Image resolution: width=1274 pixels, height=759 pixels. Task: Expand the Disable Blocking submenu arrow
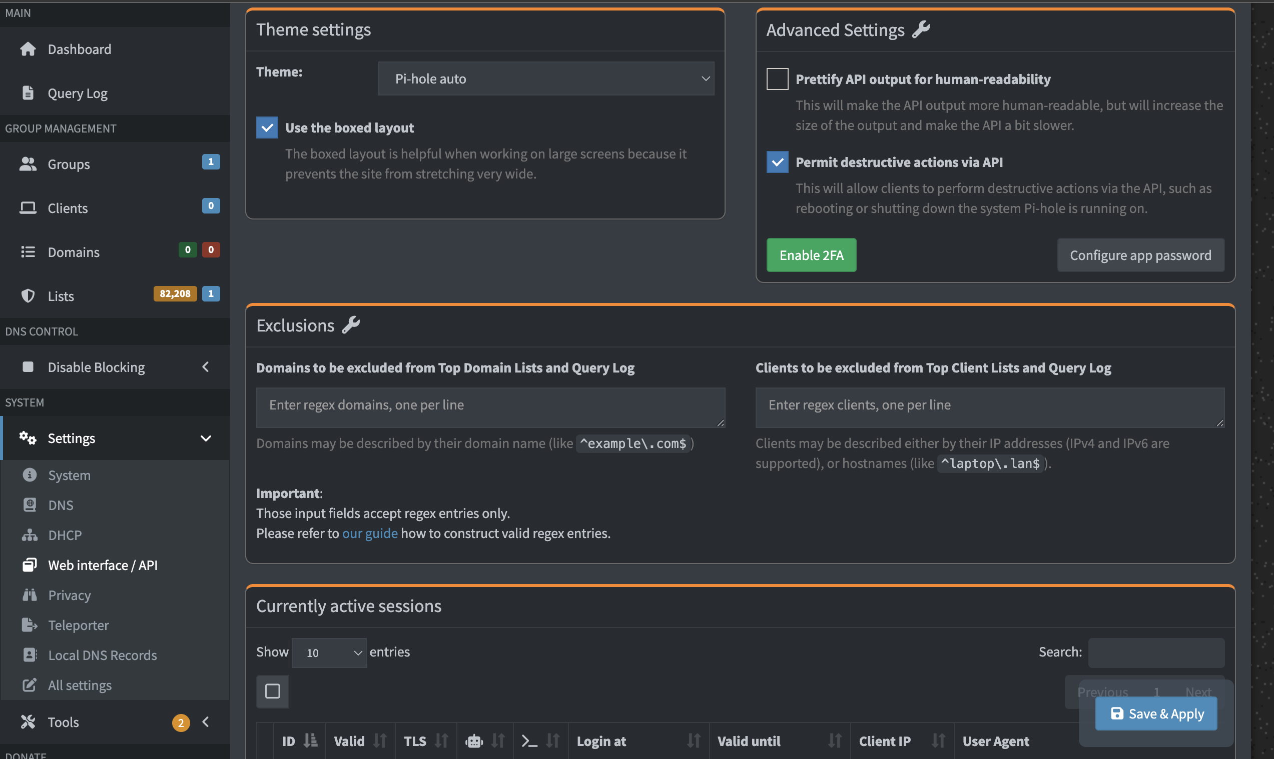click(x=206, y=367)
